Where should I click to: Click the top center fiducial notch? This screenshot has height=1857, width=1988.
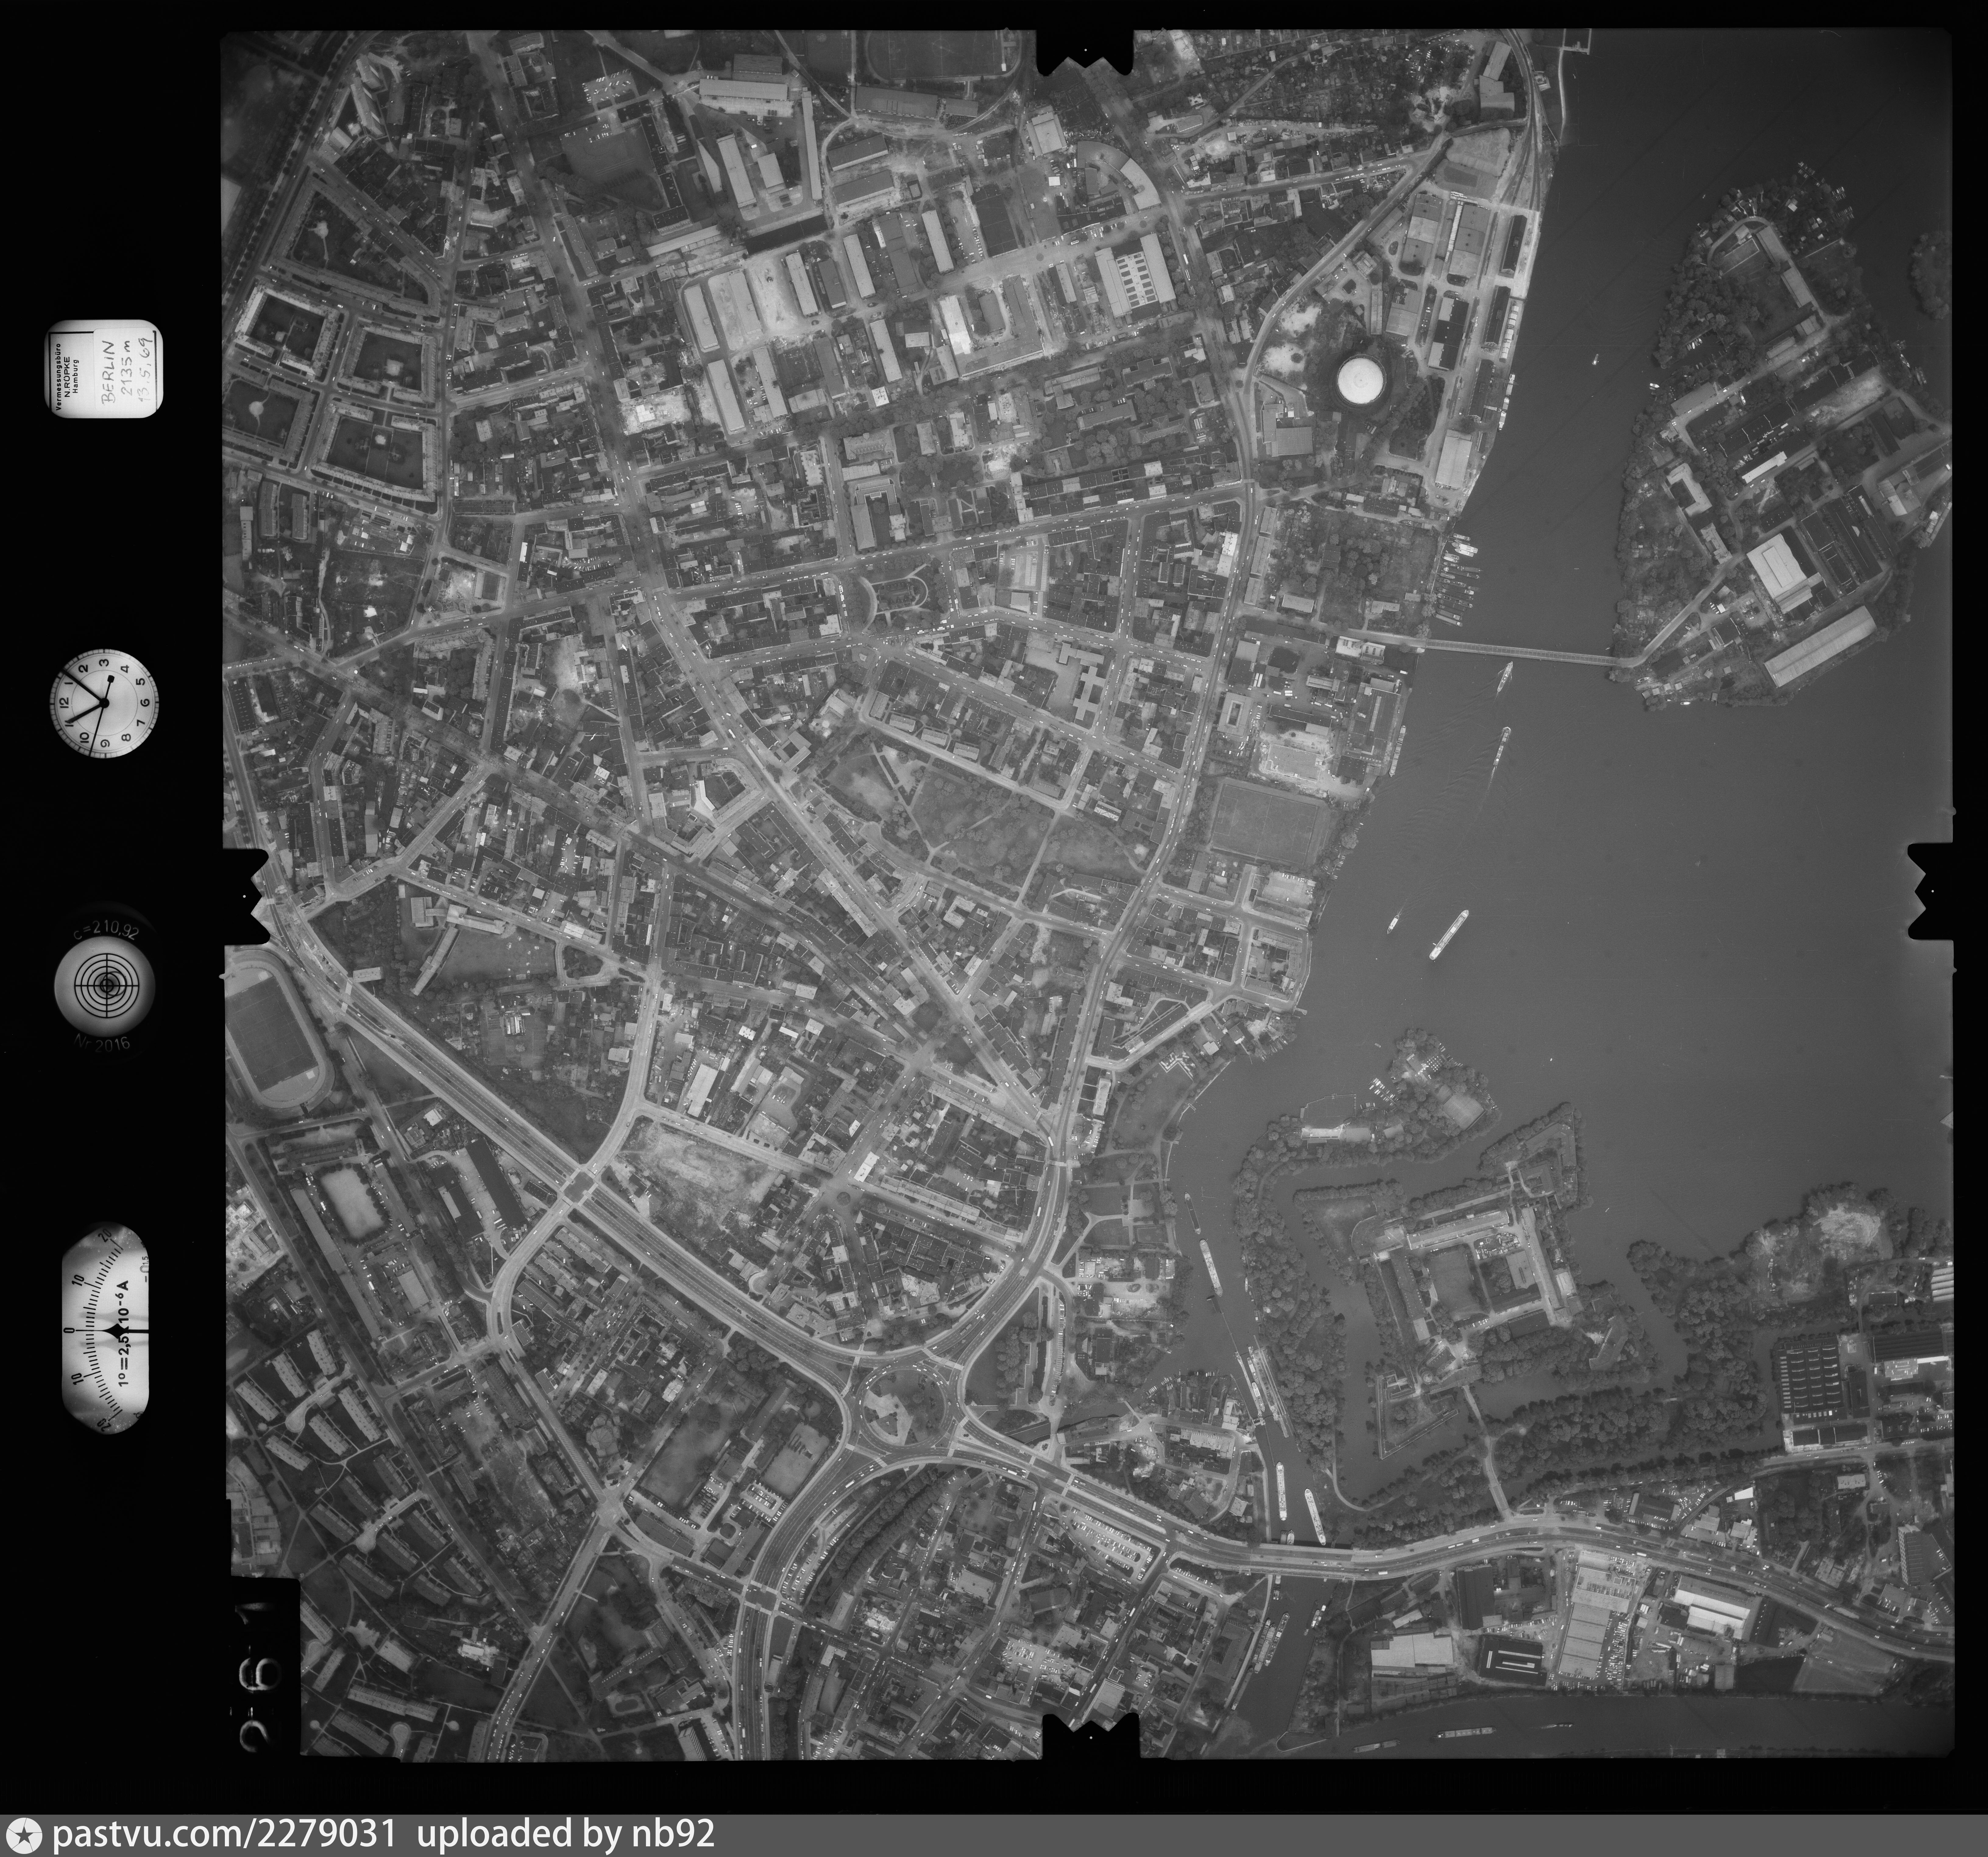click(1086, 52)
